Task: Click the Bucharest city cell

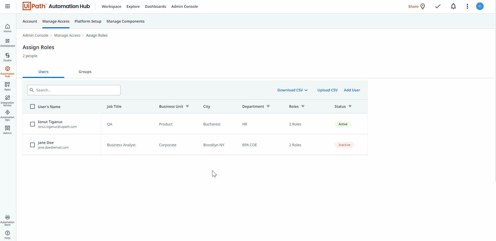Action: pyautogui.click(x=212, y=124)
